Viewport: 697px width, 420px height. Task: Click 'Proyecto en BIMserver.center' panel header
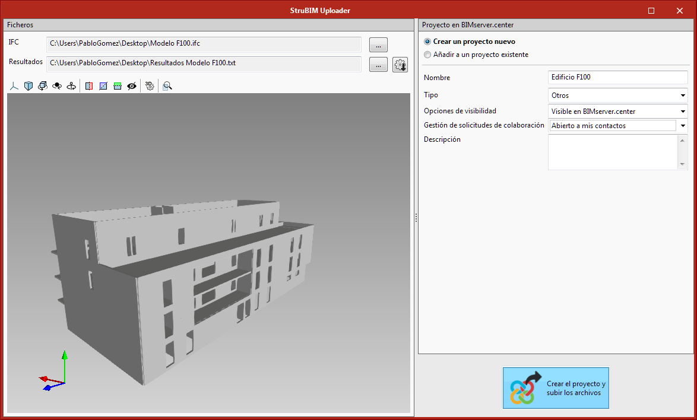556,25
